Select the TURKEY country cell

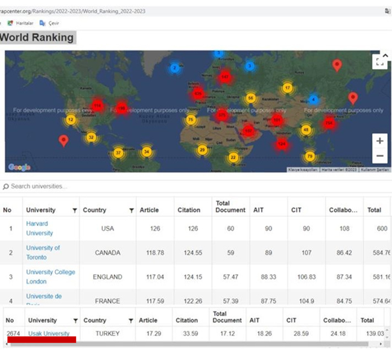click(x=107, y=334)
